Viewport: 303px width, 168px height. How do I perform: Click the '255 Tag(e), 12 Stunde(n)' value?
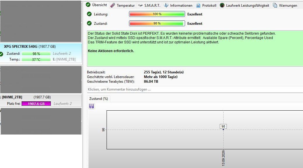click(x=164, y=72)
